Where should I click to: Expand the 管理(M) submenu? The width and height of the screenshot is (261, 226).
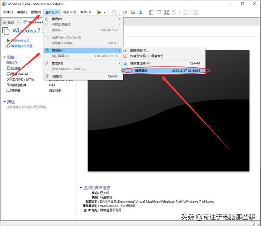tap(83, 63)
